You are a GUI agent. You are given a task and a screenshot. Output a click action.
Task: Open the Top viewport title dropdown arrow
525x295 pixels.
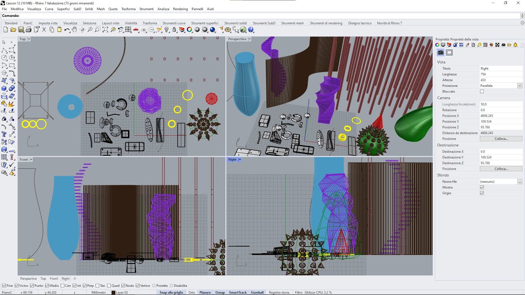29,39
